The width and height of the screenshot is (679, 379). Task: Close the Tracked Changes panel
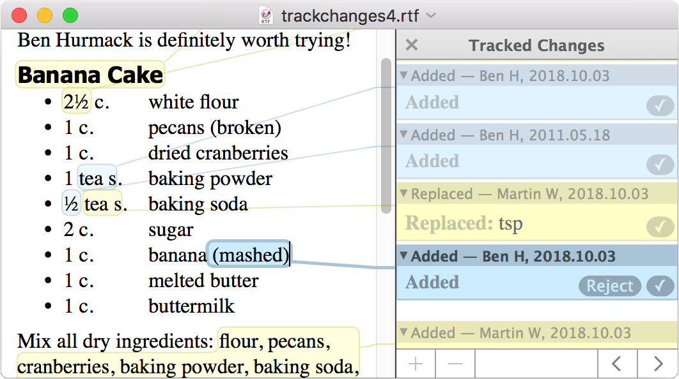pyautogui.click(x=412, y=45)
